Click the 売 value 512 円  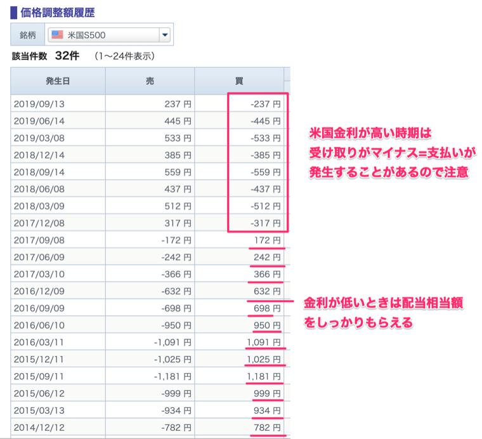(x=178, y=206)
